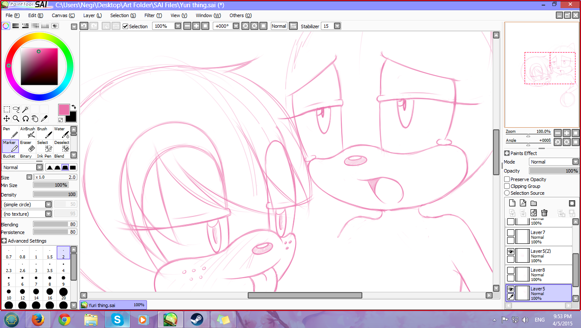Click the navigator zoom in plus button
This screenshot has width=581, height=328.
(566, 133)
